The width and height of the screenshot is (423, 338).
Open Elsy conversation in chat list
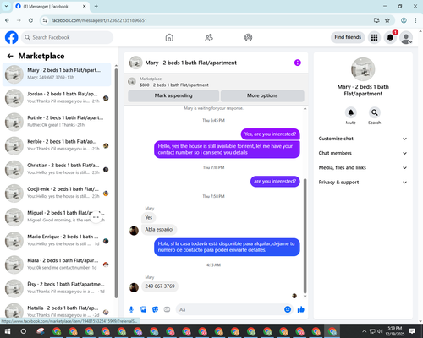click(x=57, y=288)
